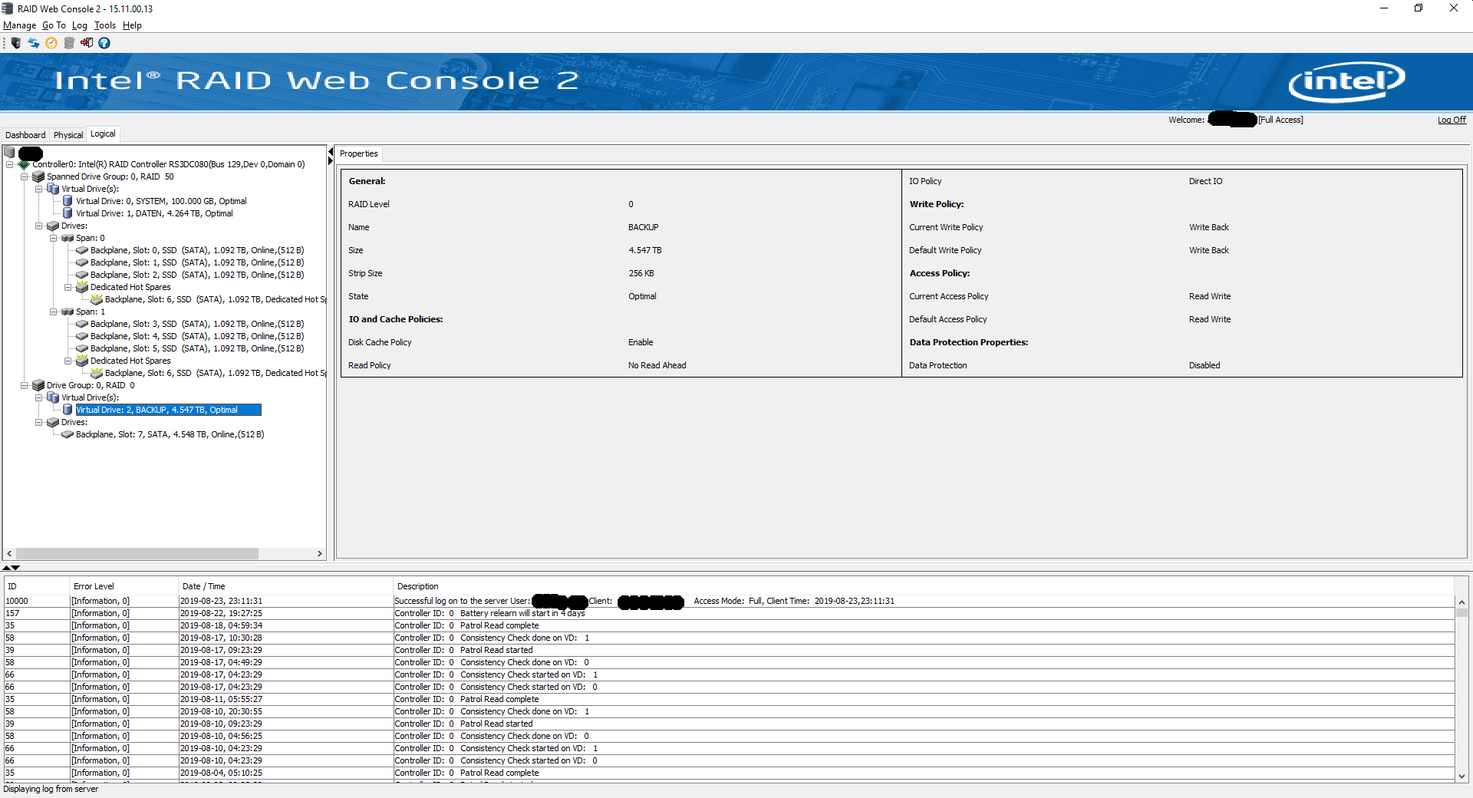The image size is (1473, 798).
Task: Click the hot spares icon under Span: 1
Action: point(82,361)
